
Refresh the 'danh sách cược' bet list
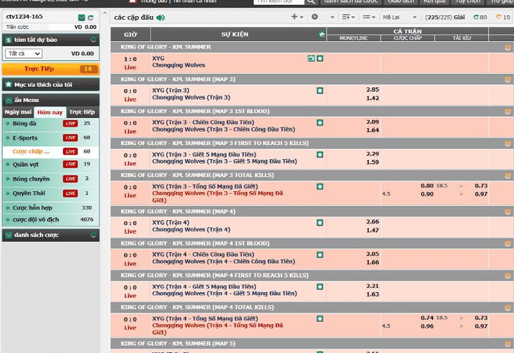pyautogui.click(x=93, y=235)
